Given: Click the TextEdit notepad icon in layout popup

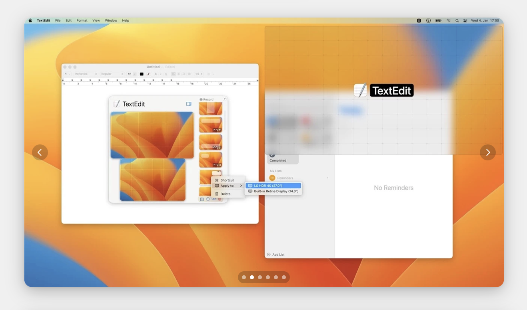Looking at the screenshot, I should coord(116,104).
